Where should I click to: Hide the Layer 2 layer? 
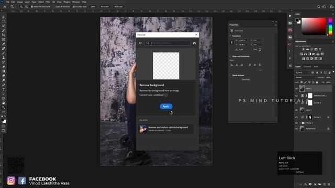point(296,89)
